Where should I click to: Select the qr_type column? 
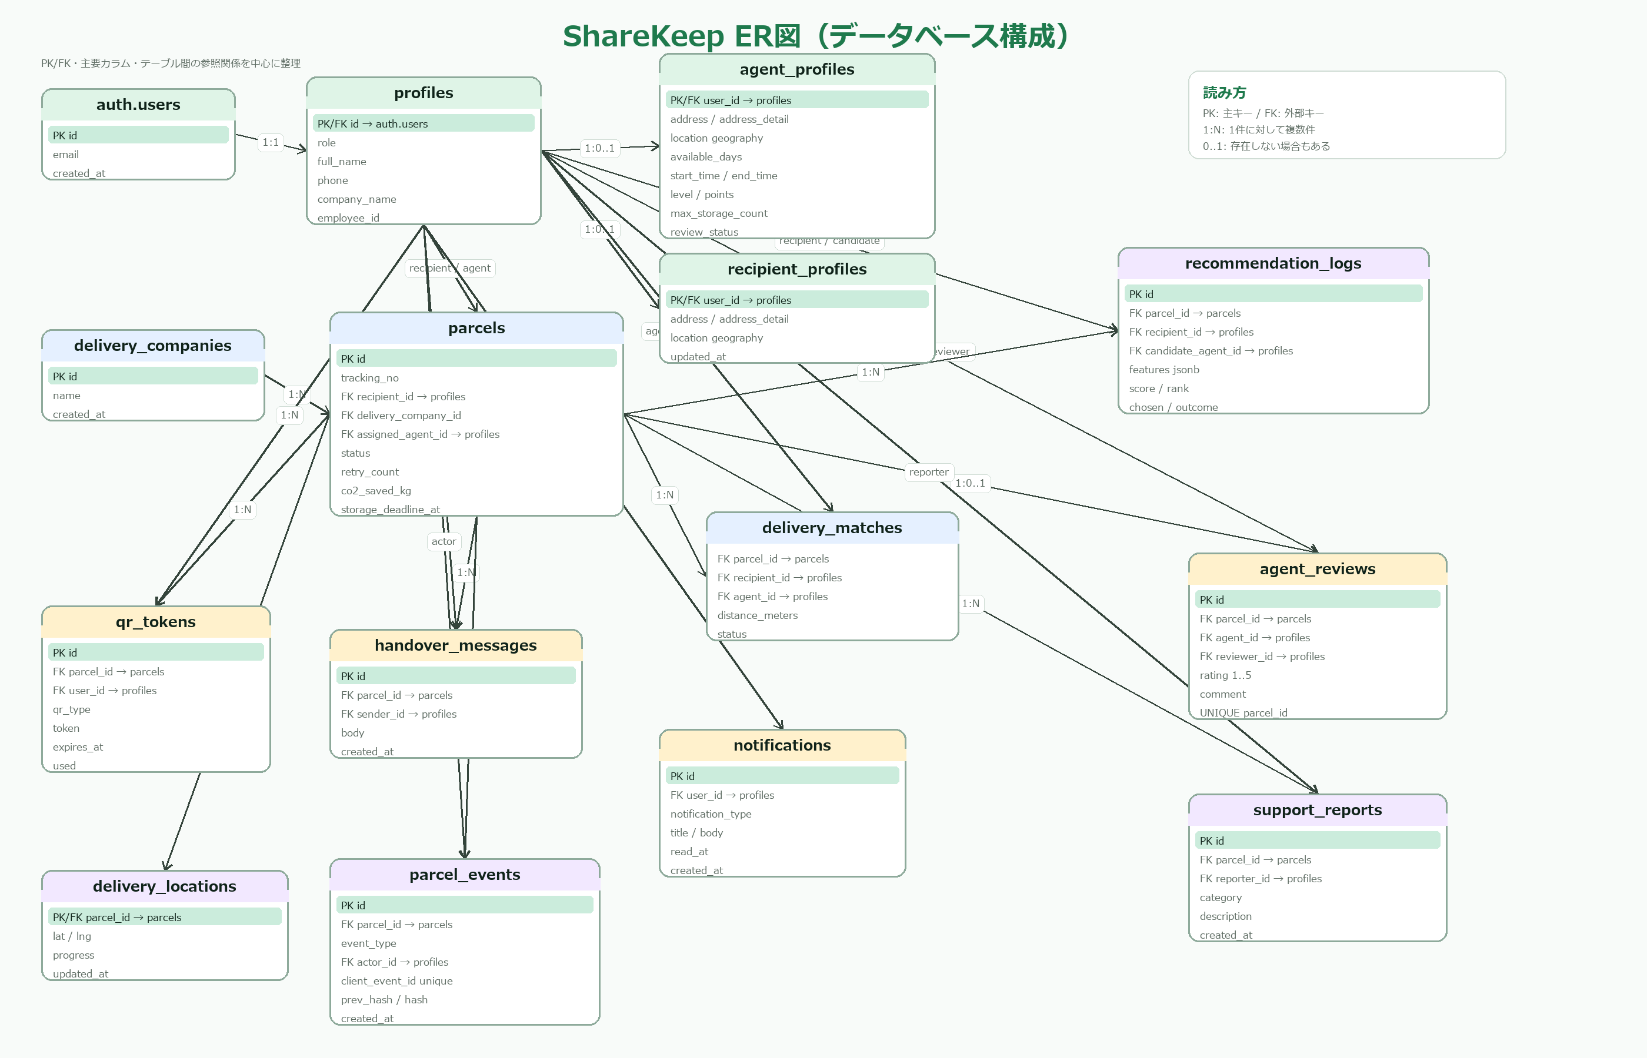pos(72,709)
